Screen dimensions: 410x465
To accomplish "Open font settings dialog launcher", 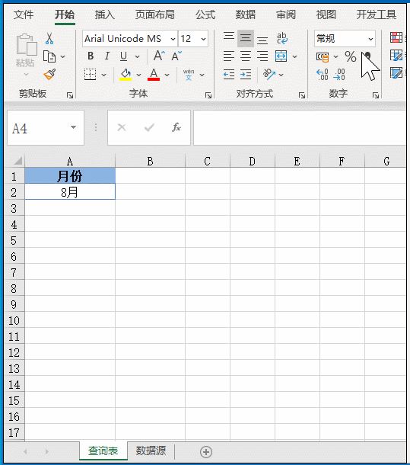I will 208,95.
